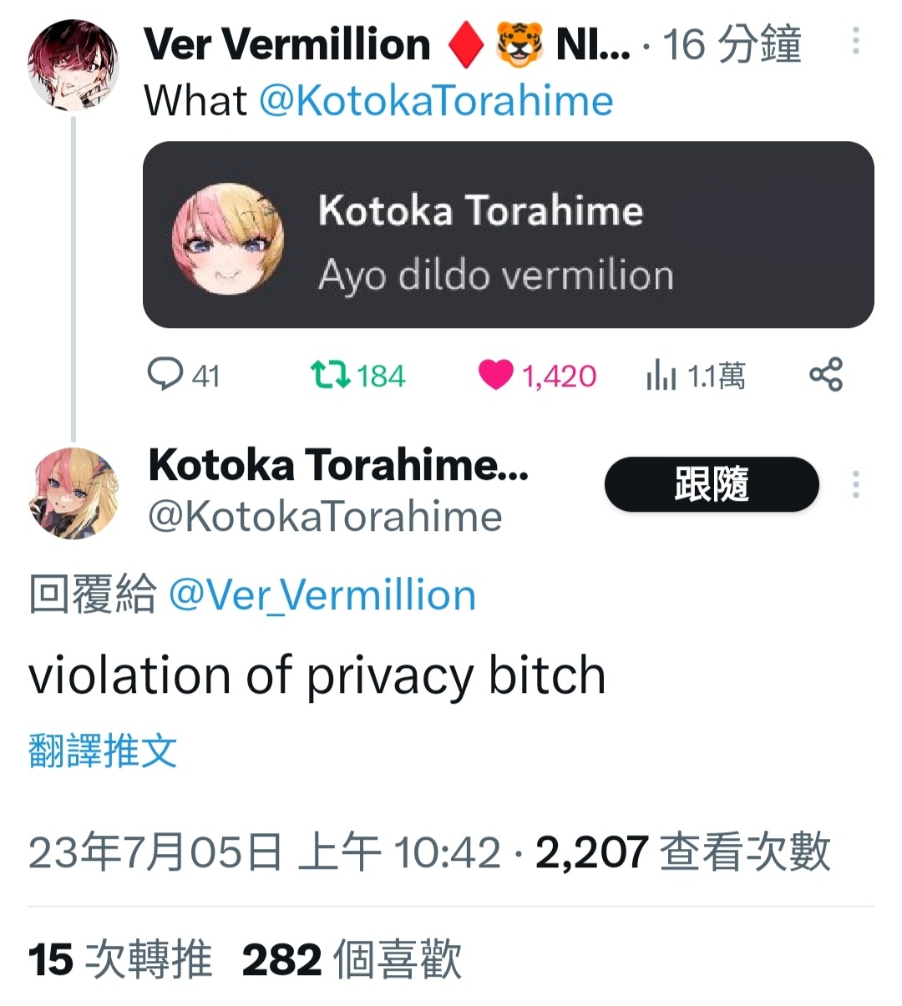The height and width of the screenshot is (1006, 902).
Task: Open three-dot menu for Ver Vermillion's tweet
Action: 855,40
